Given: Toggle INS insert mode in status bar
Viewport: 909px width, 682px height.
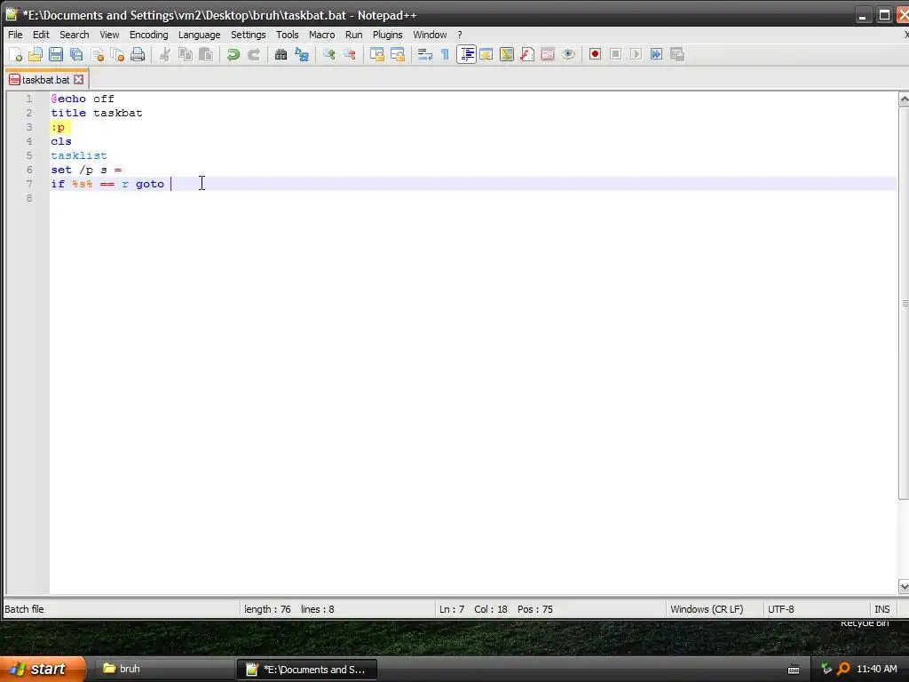Looking at the screenshot, I should tap(881, 609).
